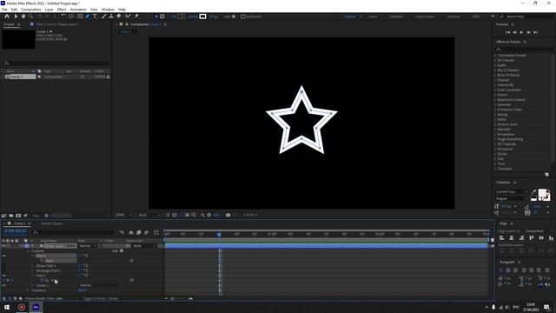556x313 pixels.
Task: Click the Reset link next to Transform
Action: 82,290
